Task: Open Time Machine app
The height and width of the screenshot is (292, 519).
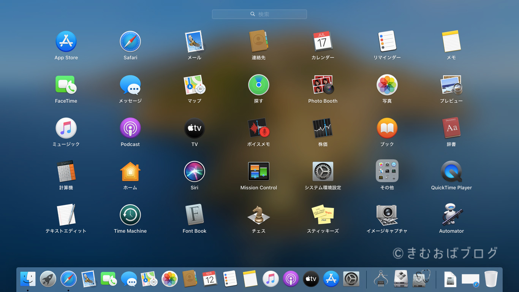Action: (130, 215)
